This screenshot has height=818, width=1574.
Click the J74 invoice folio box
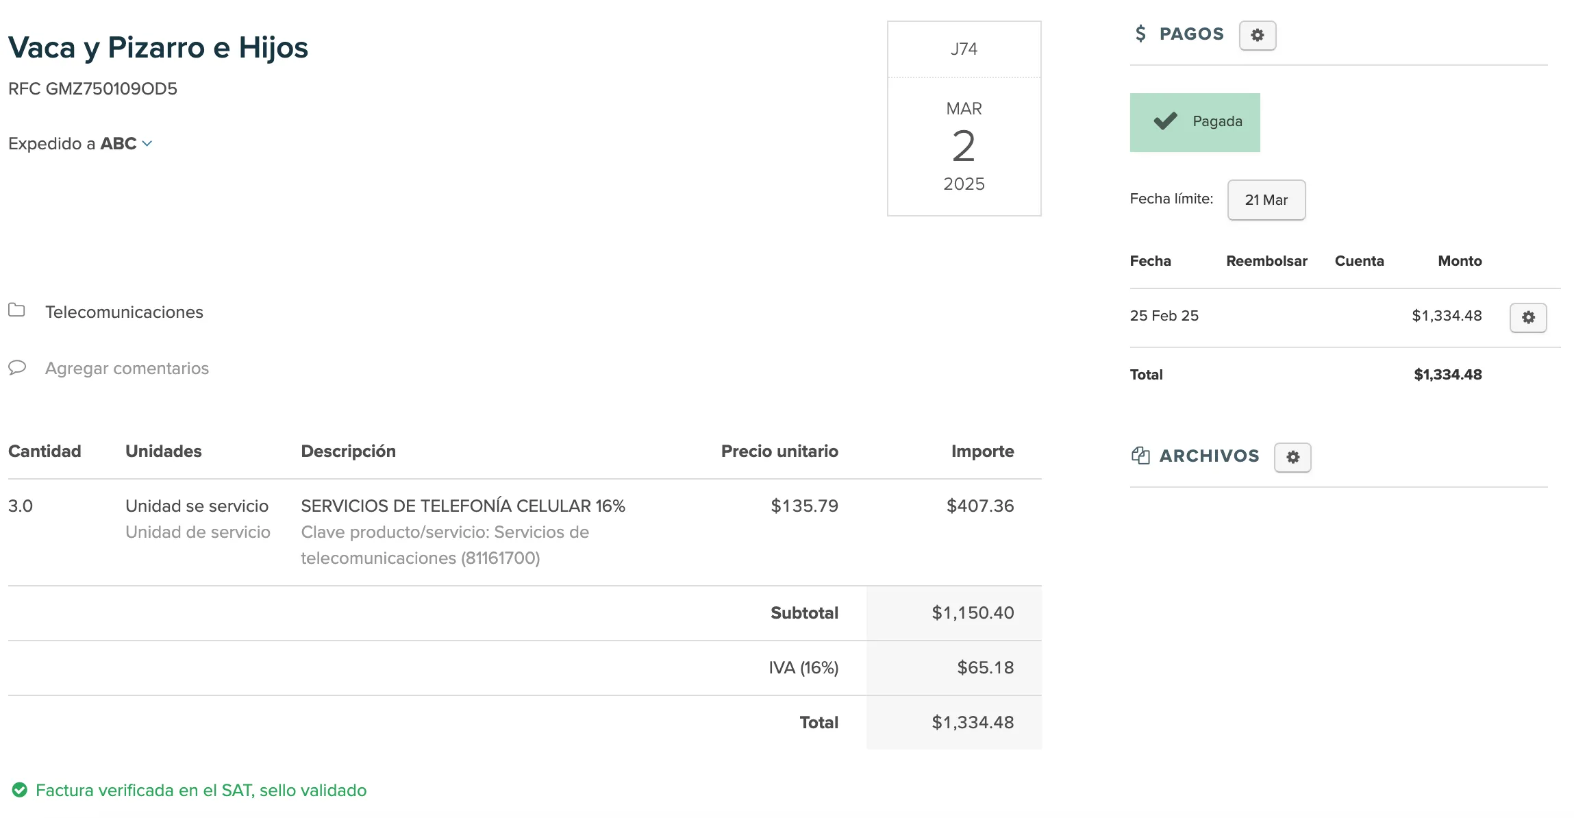pos(963,49)
